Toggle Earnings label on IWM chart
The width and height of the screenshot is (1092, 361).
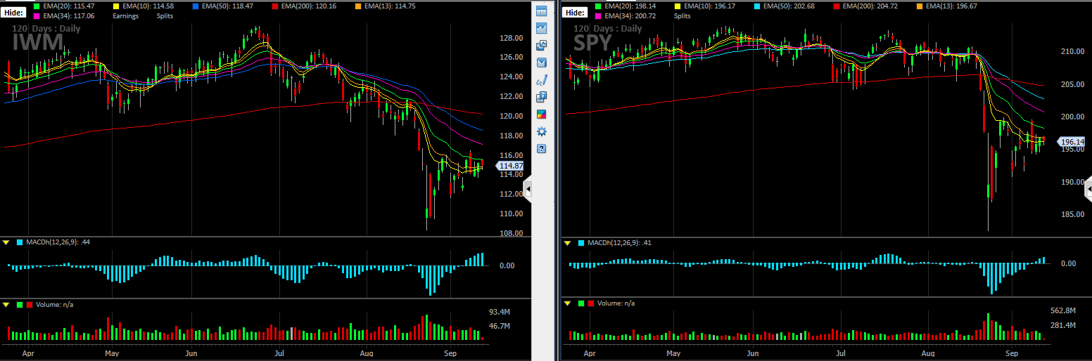tap(127, 15)
